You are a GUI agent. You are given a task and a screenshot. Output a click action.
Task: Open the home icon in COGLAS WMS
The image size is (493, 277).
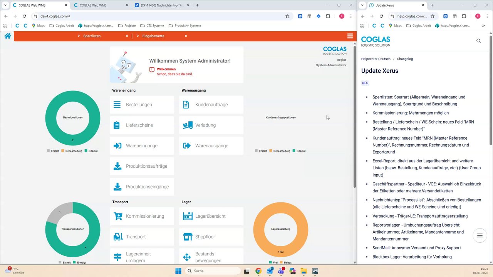click(x=8, y=36)
